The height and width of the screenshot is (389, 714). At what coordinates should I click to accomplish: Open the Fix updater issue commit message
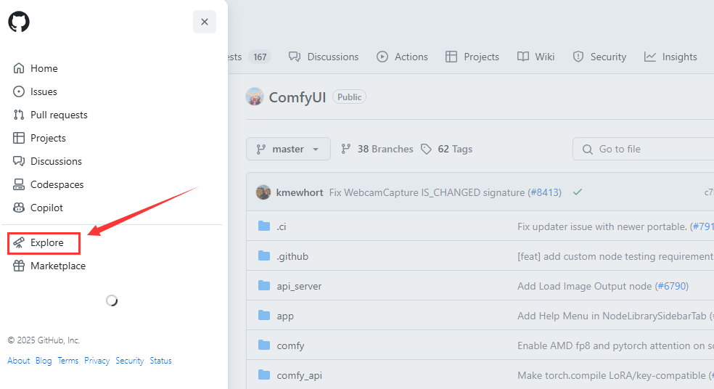[x=602, y=227]
